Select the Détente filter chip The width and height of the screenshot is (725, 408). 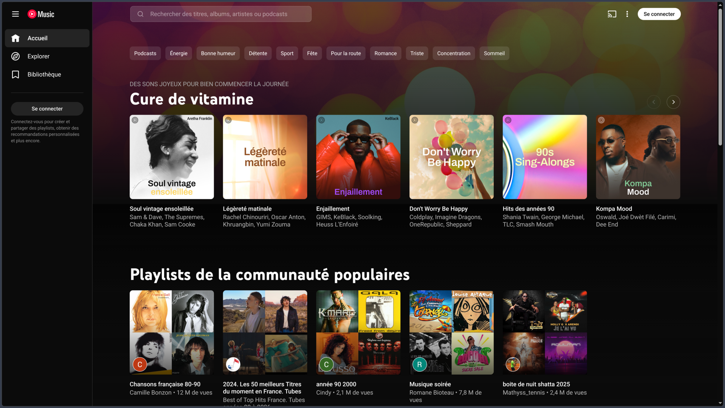(258, 53)
